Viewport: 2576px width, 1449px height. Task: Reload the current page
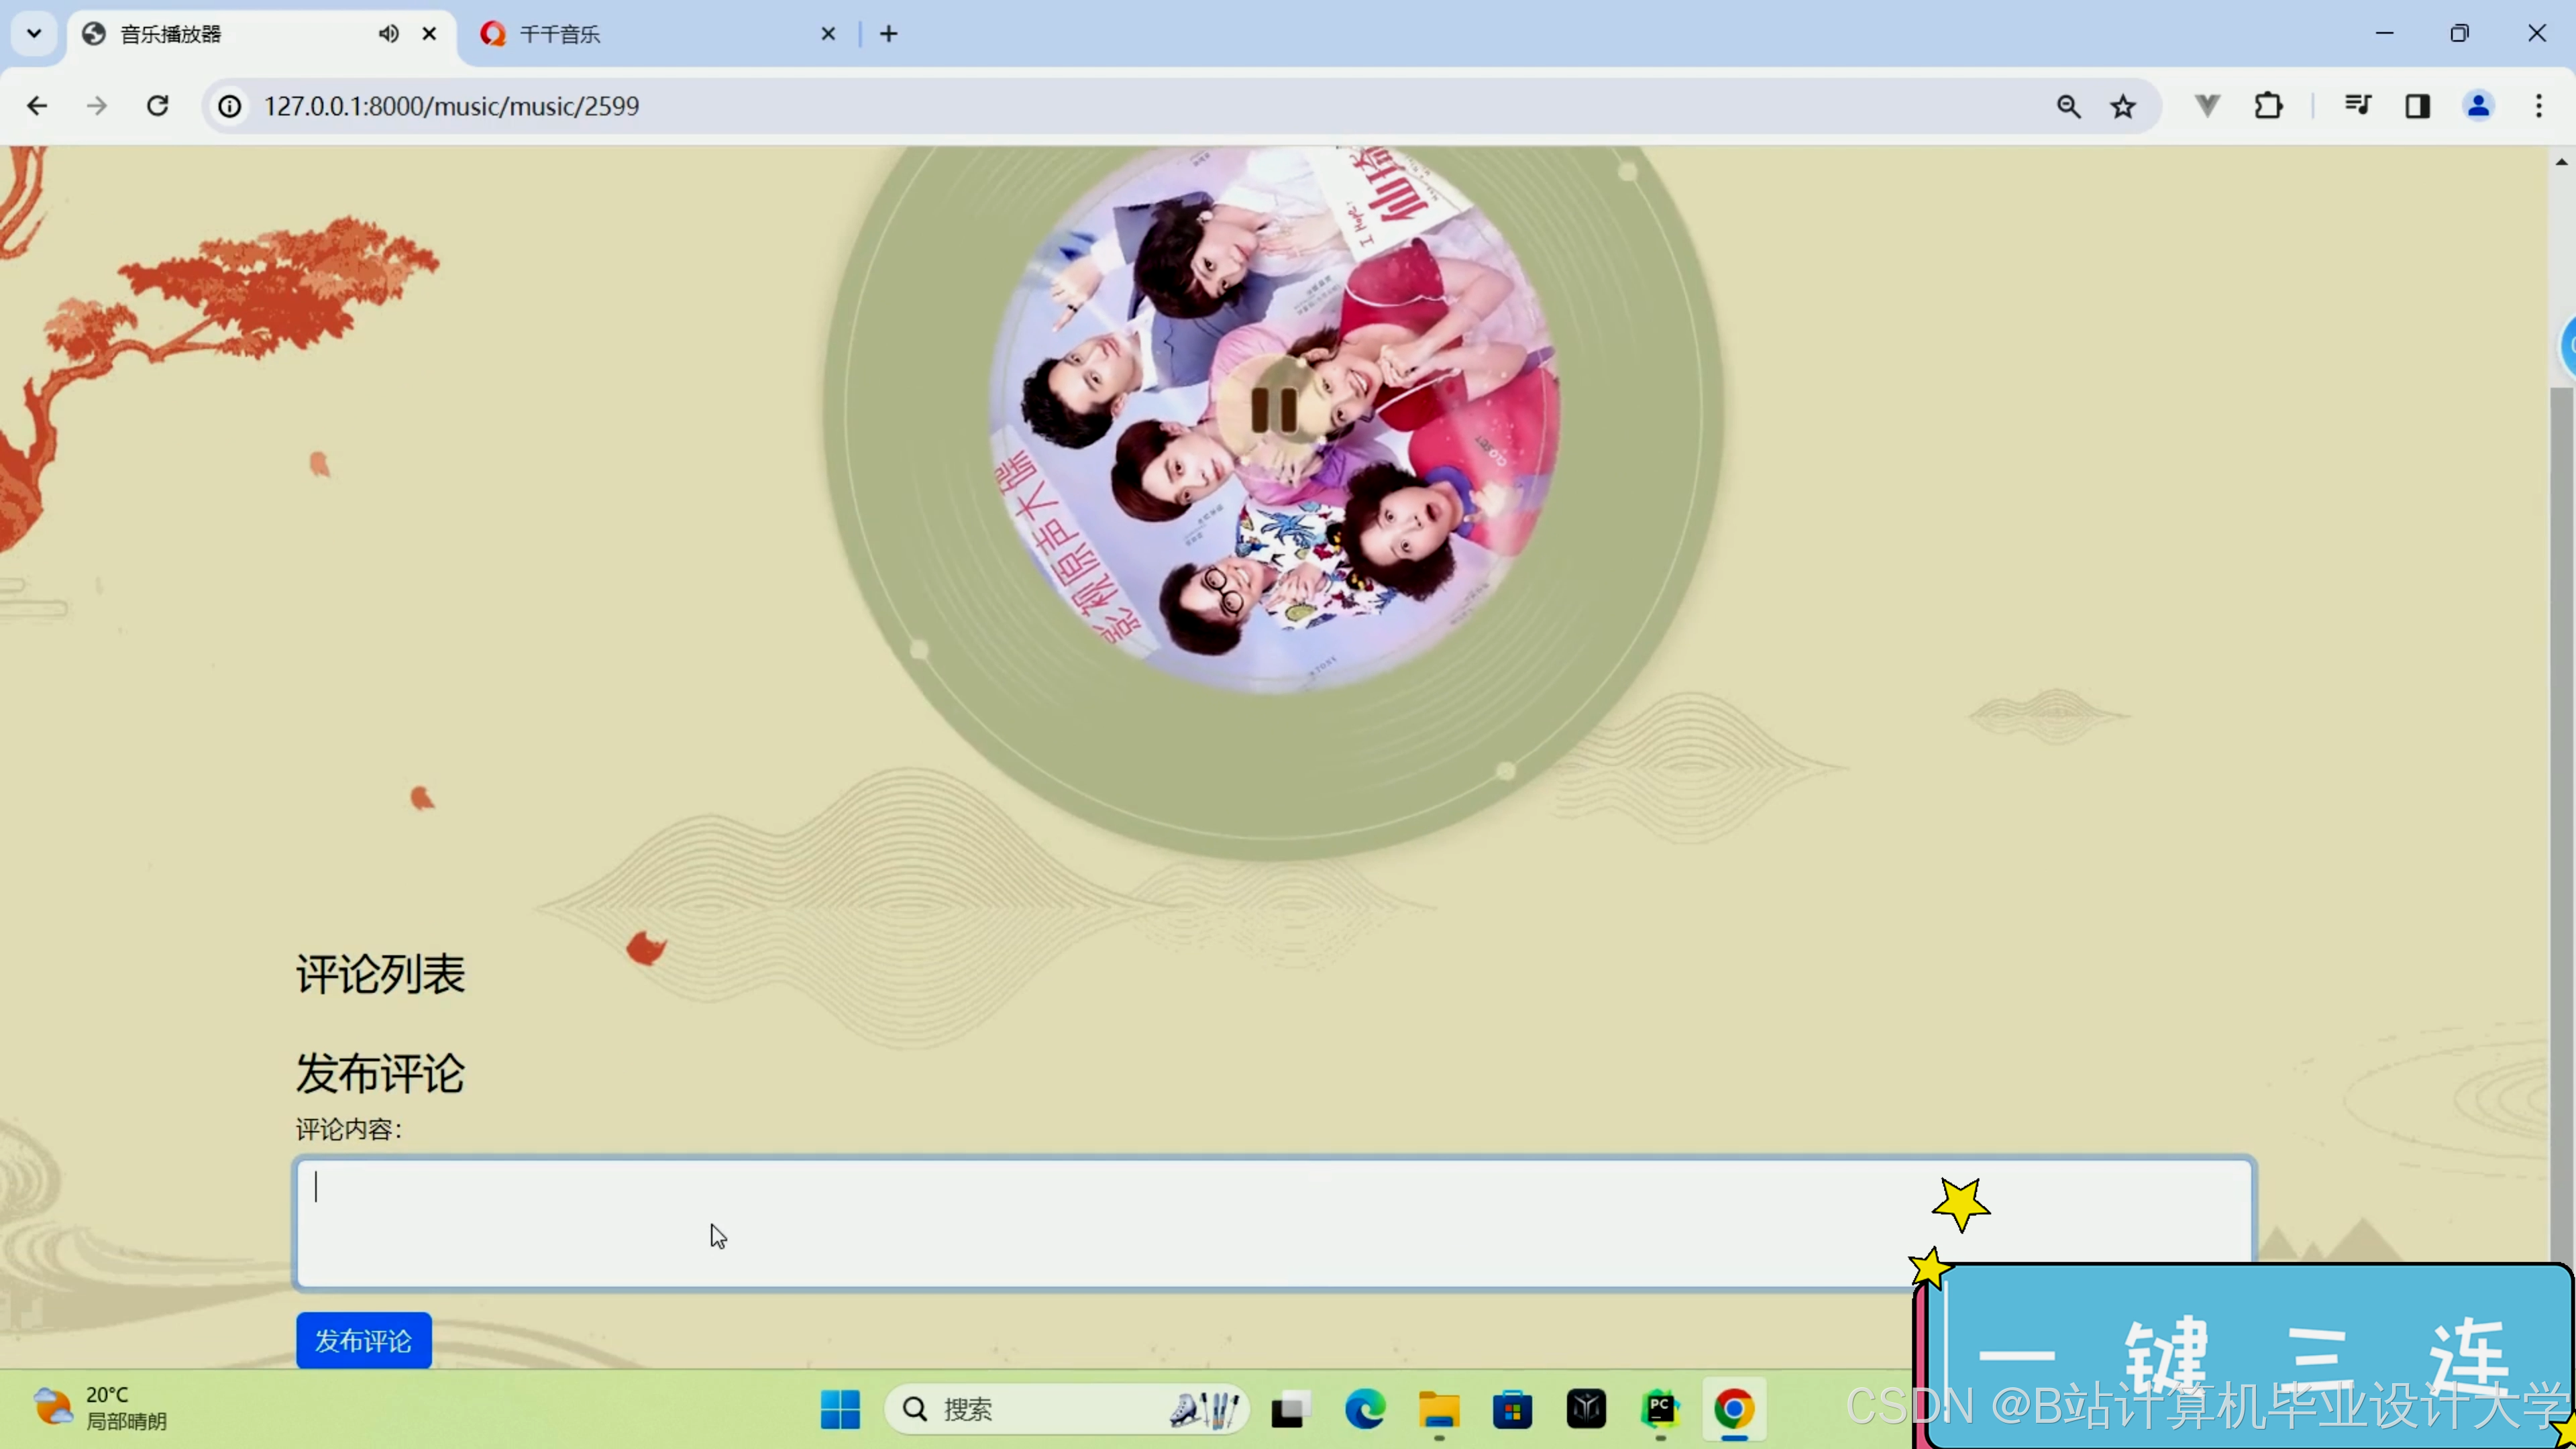[x=157, y=106]
